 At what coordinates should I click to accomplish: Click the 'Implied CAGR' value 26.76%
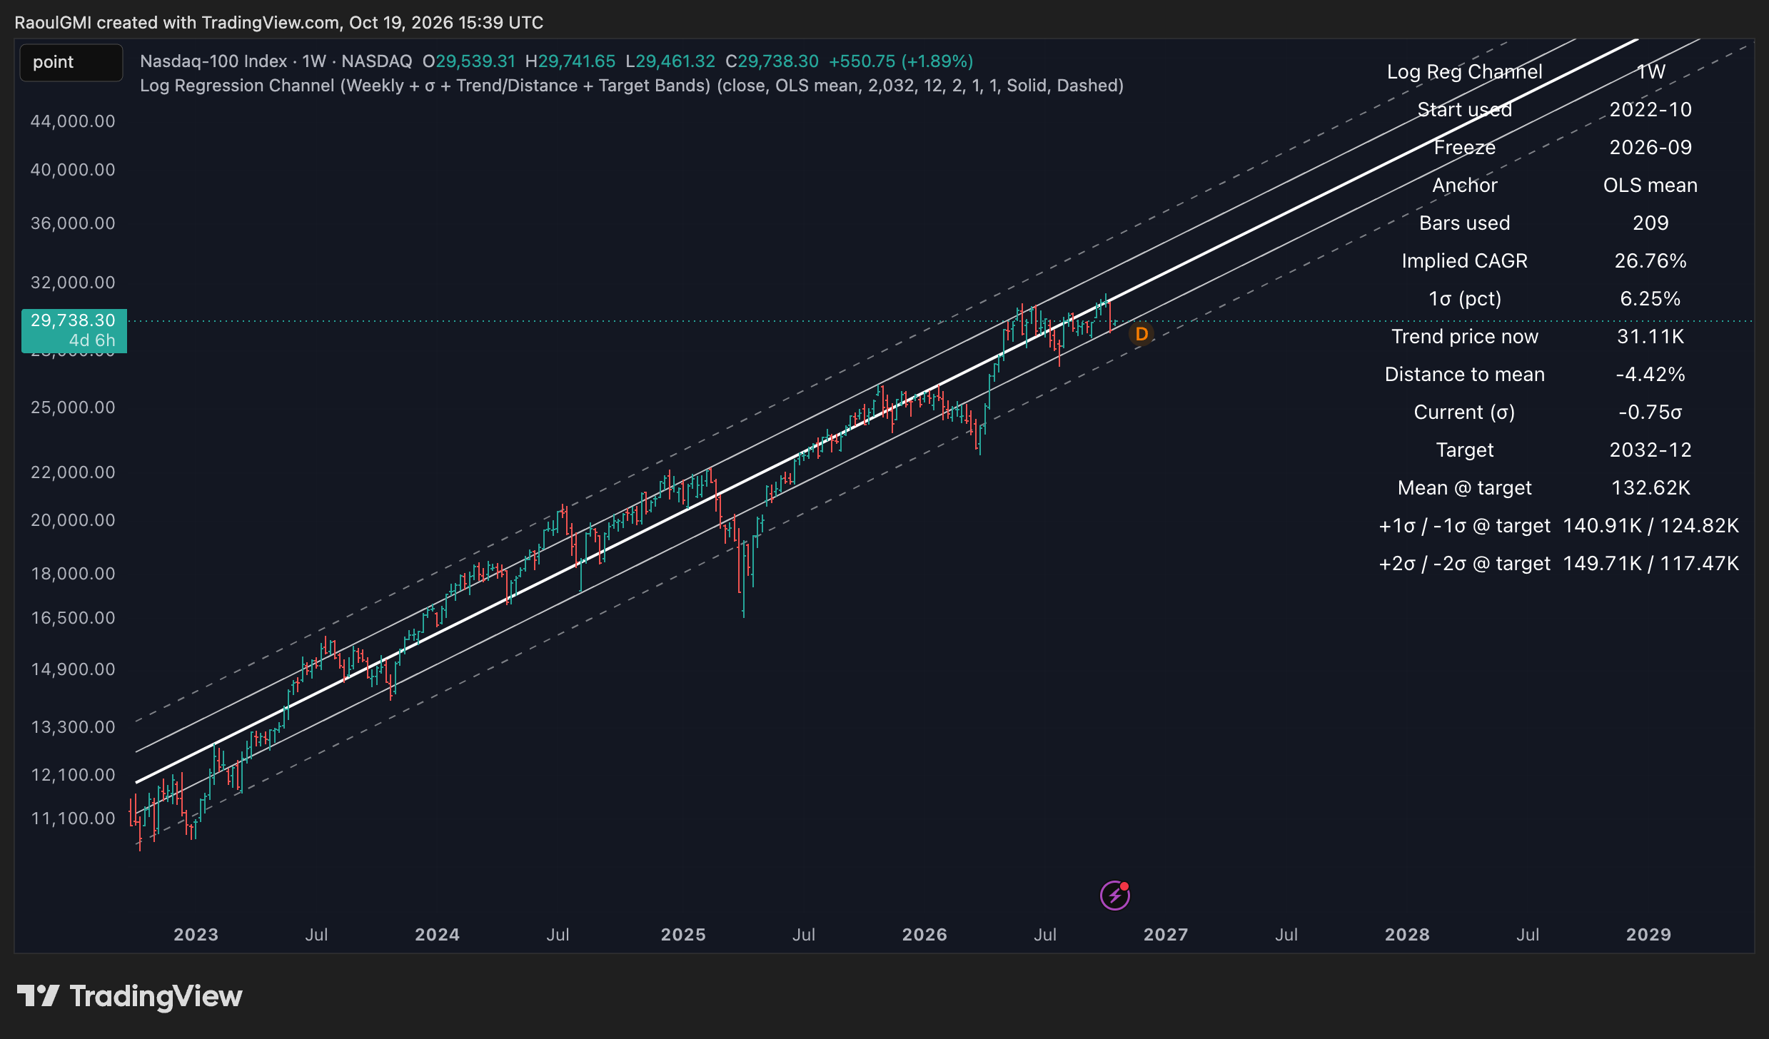point(1650,261)
